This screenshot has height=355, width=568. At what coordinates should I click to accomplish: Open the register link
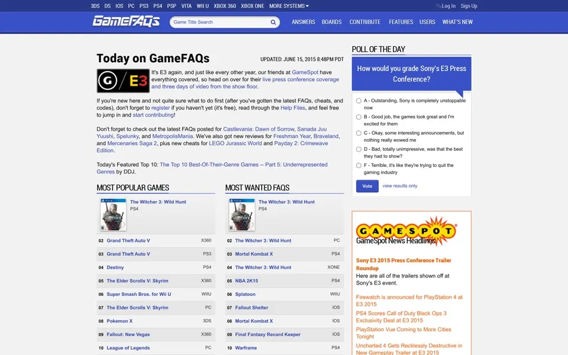[x=160, y=108]
